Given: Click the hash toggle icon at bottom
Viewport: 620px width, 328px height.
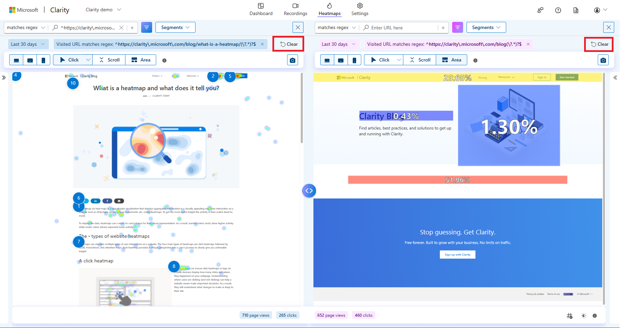Looking at the screenshot, I should (569, 316).
